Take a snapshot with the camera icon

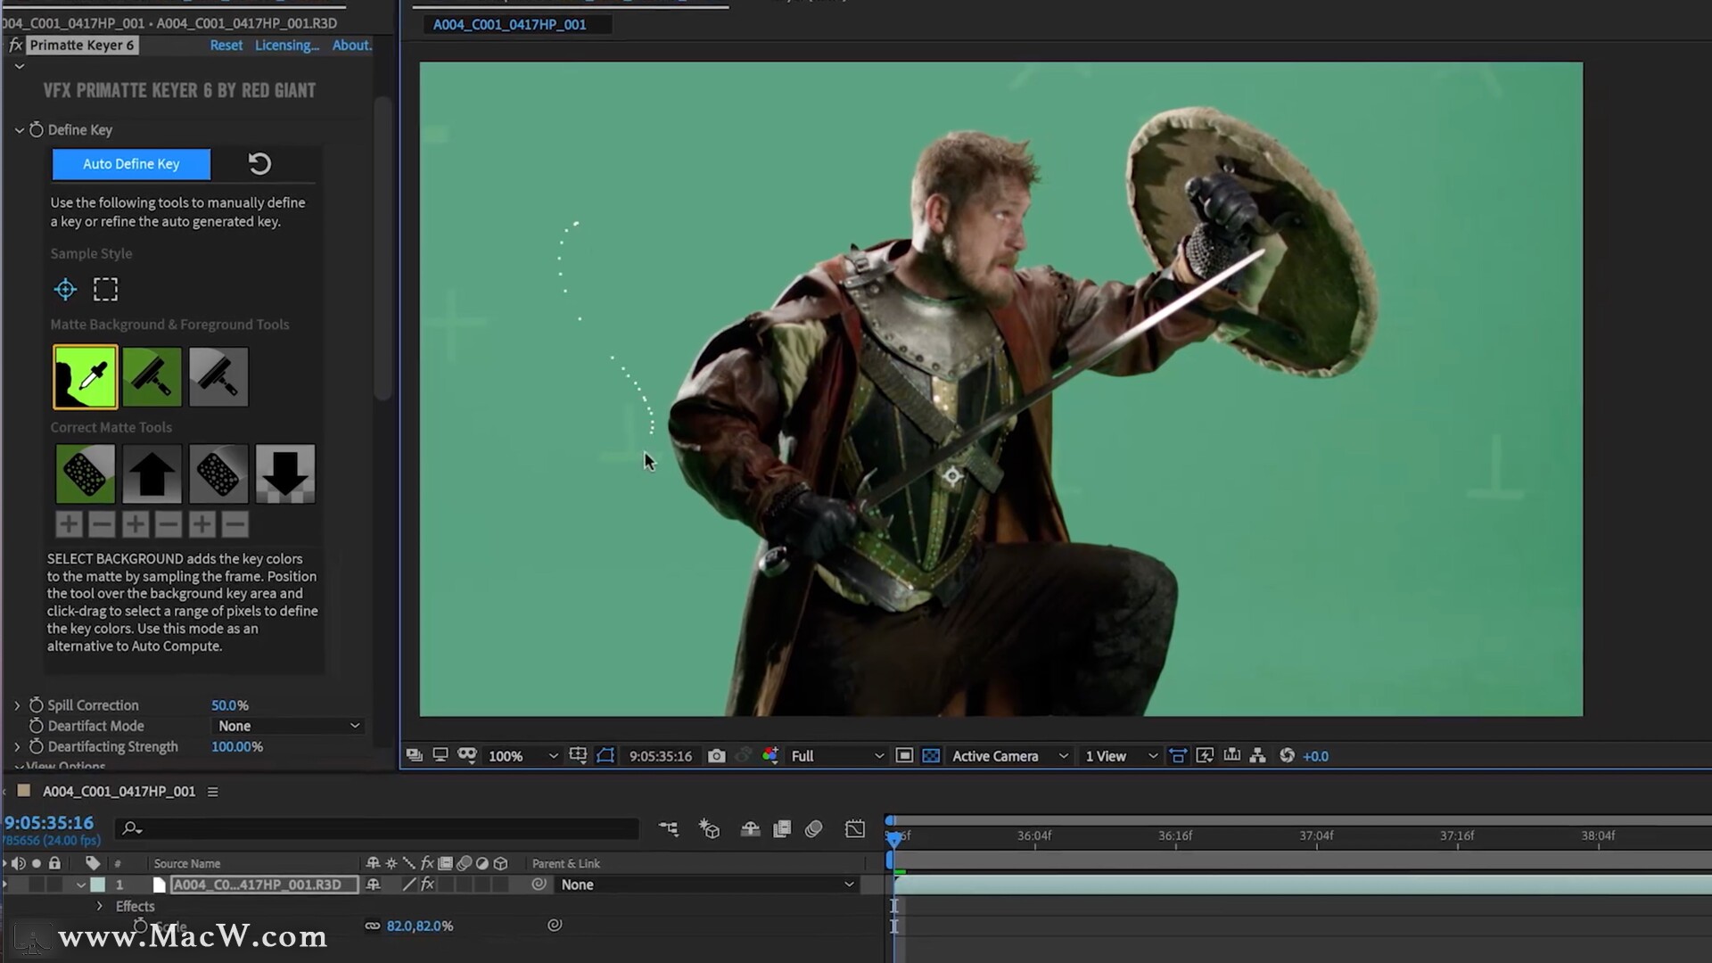tap(716, 755)
